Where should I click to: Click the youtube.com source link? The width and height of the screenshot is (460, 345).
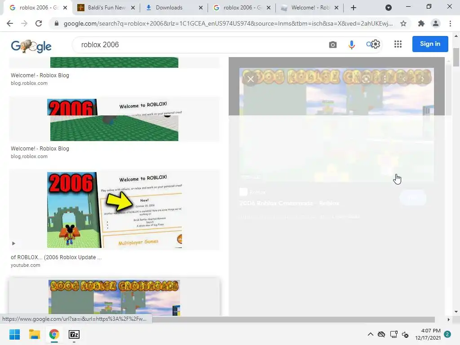[x=26, y=265]
